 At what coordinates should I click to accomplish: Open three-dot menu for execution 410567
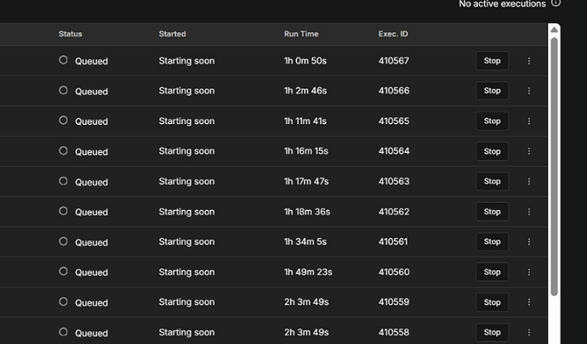click(x=529, y=61)
